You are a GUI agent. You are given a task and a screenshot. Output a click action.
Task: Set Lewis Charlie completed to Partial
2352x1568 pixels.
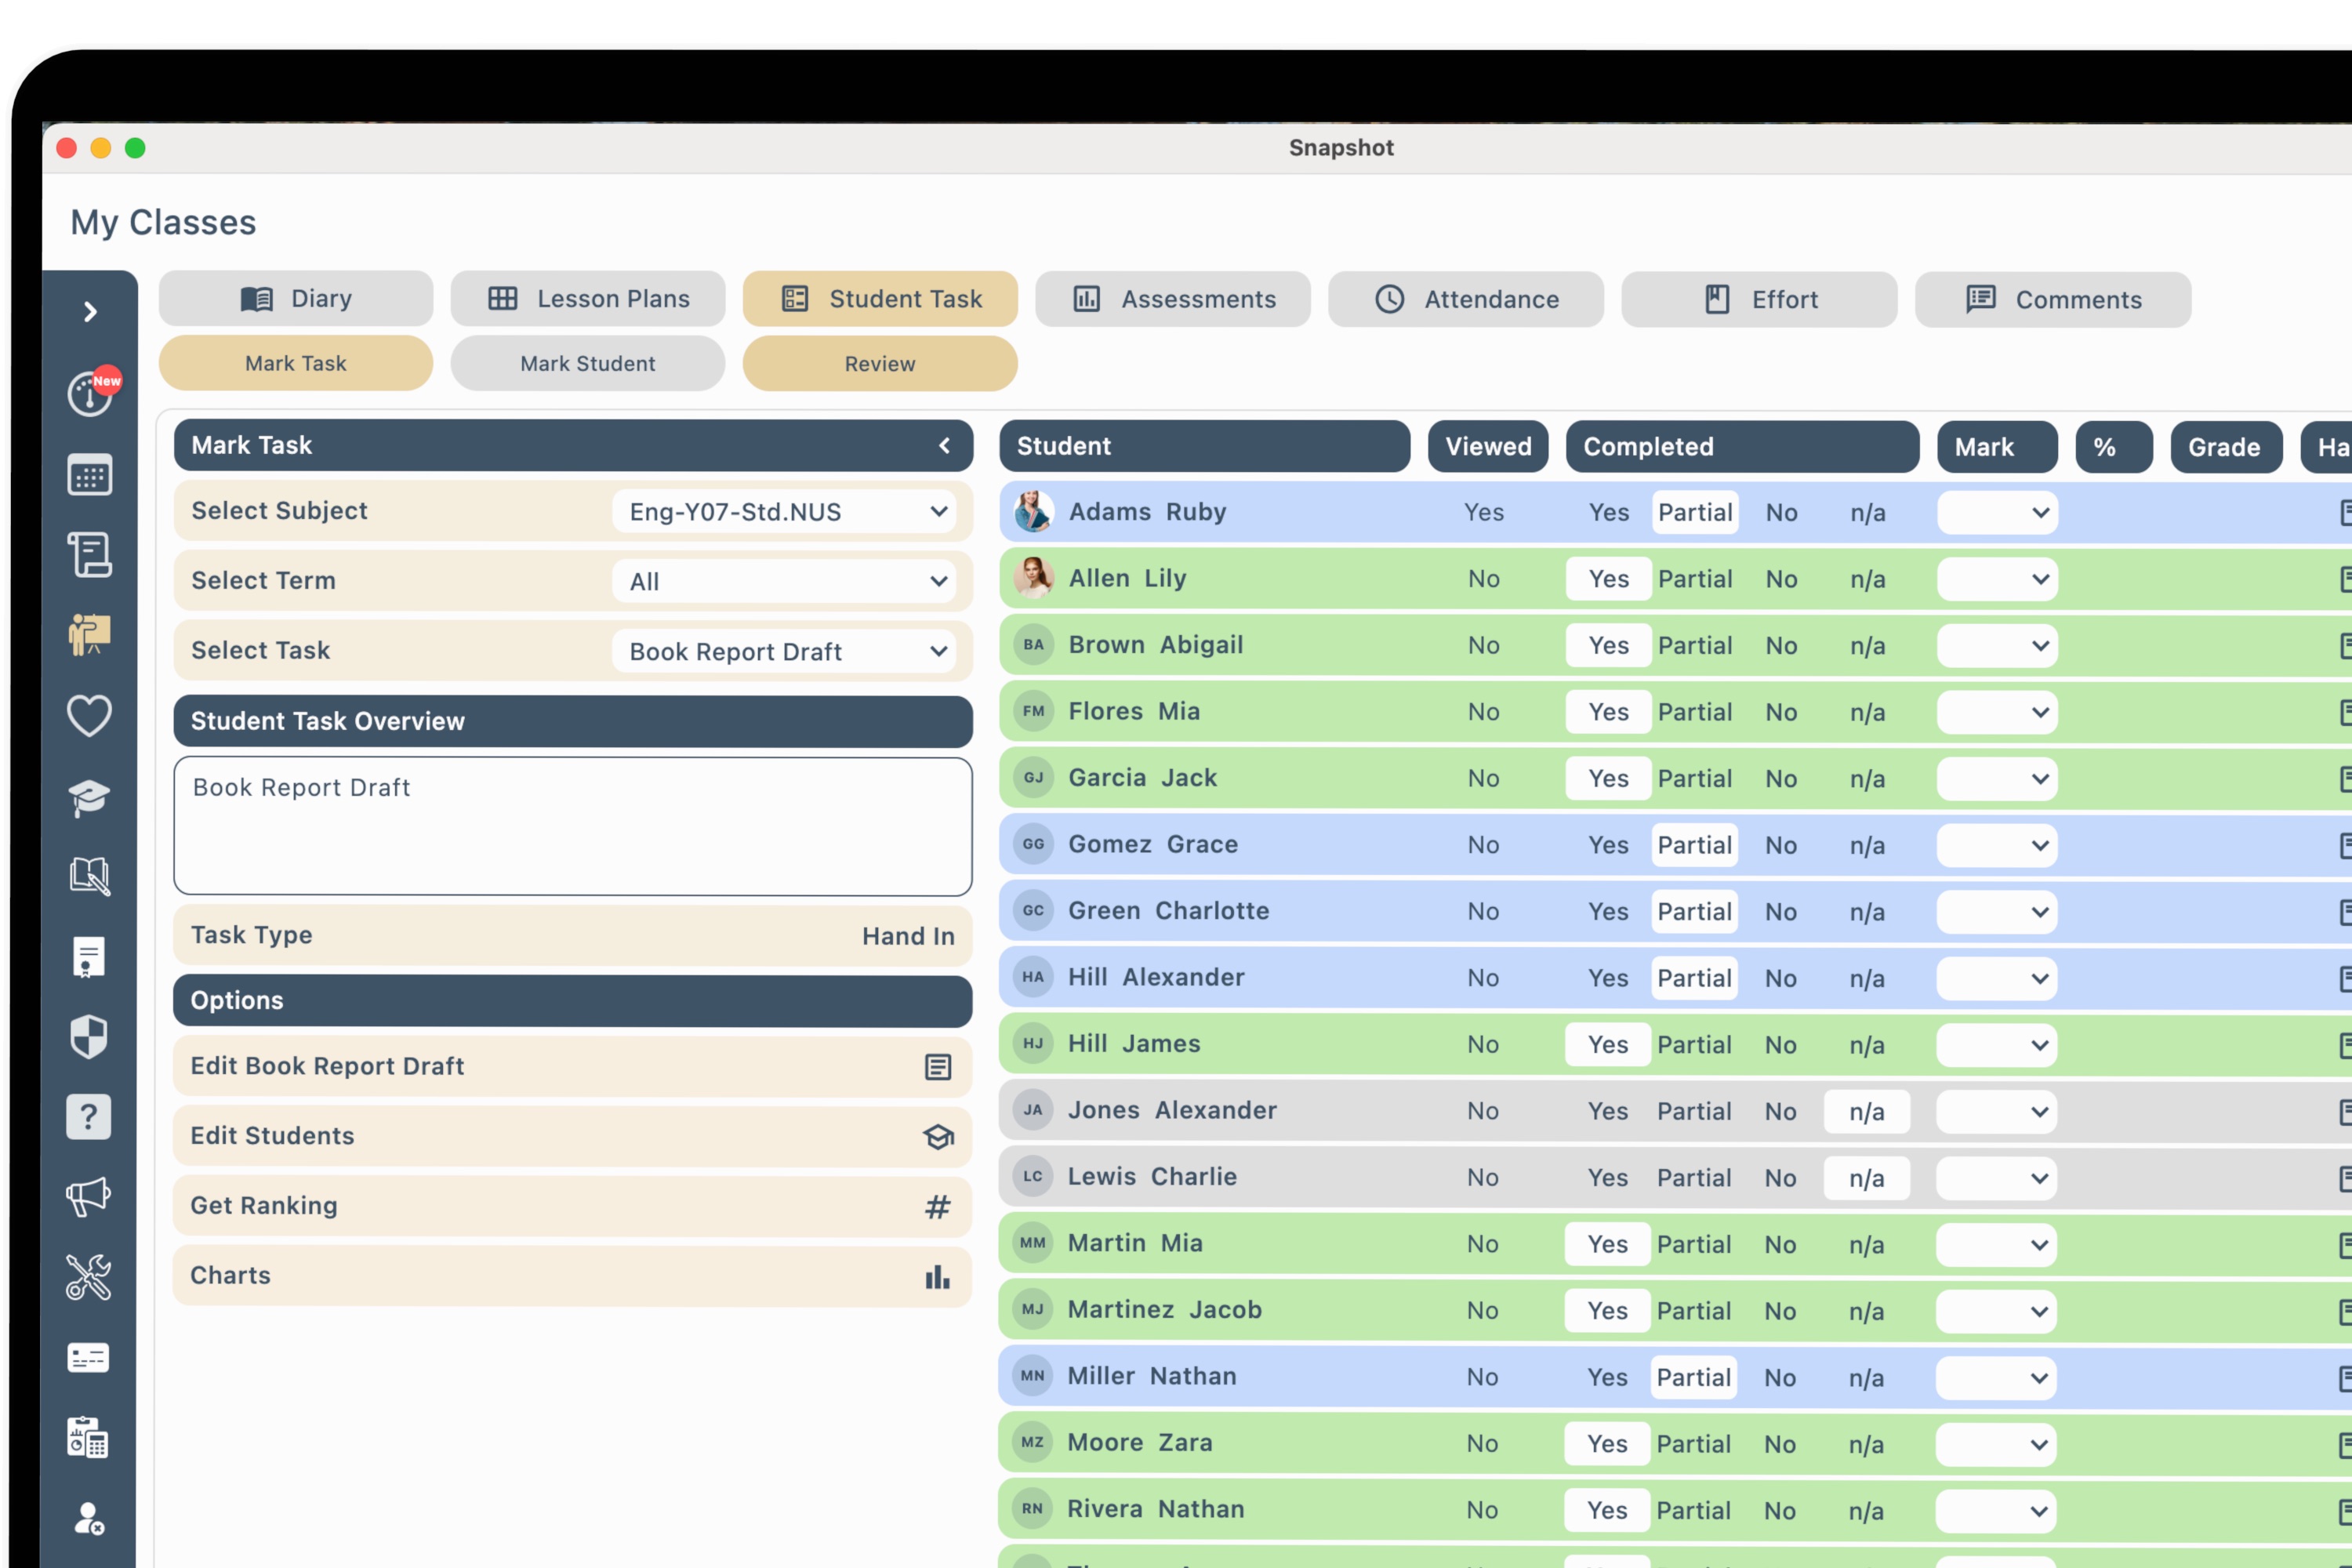click(x=1694, y=1179)
